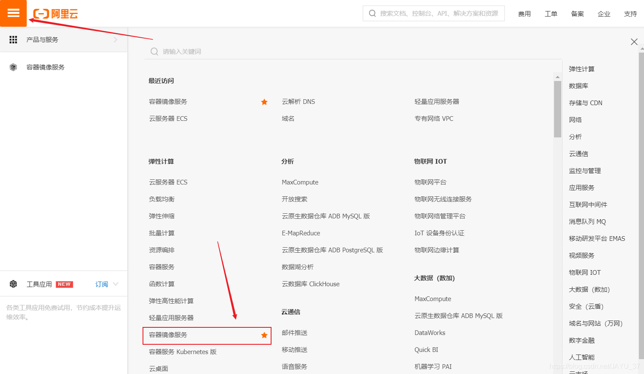Viewport: 644px width, 374px height.
Task: Click the Alibaba Cloud logo
Action: click(56, 14)
